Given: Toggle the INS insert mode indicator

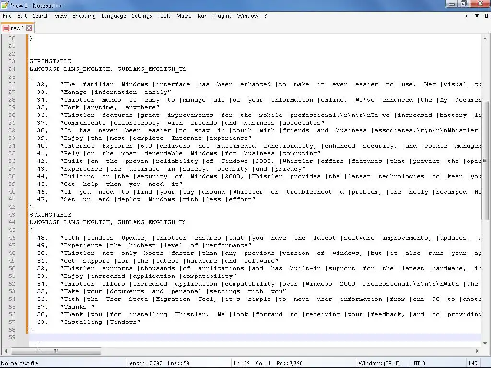Looking at the screenshot, I should [473, 363].
